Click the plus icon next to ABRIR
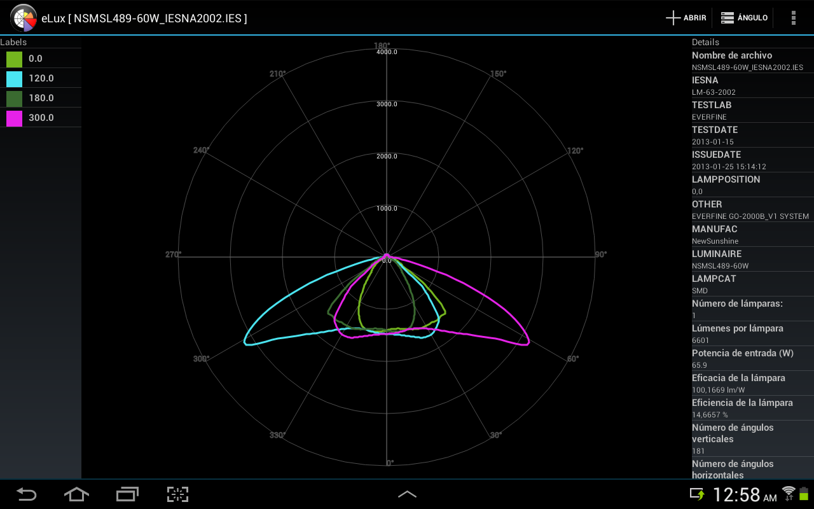This screenshot has height=509, width=814. [672, 17]
